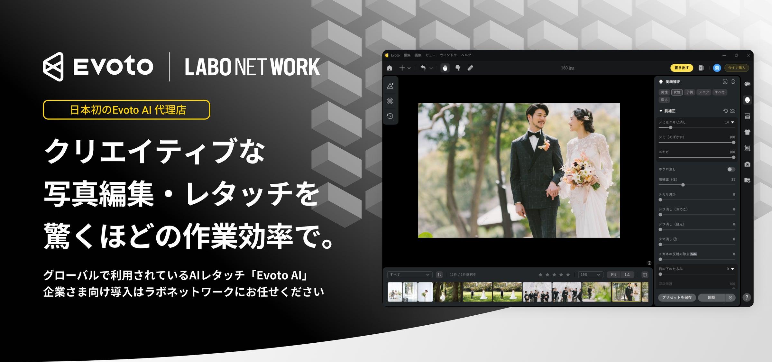Expand the undo history dropdown arrow
The height and width of the screenshot is (362, 772).
[431, 68]
